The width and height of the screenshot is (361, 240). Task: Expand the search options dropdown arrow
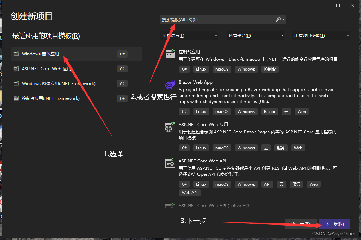point(283,20)
